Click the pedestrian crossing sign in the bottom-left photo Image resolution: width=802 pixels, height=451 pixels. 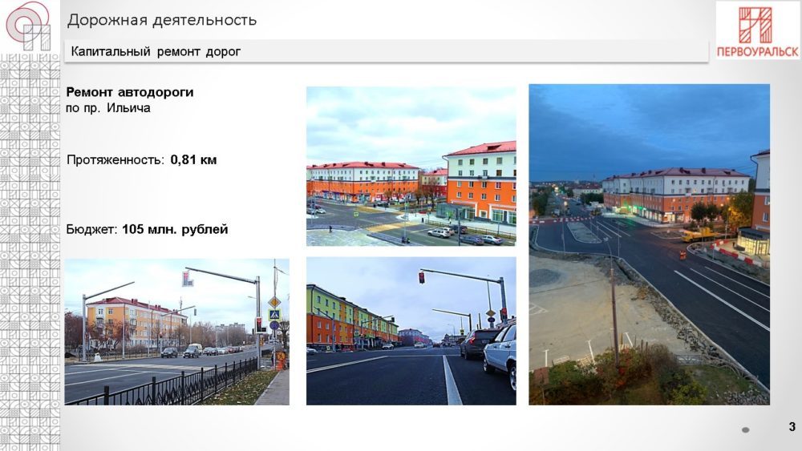point(274,315)
